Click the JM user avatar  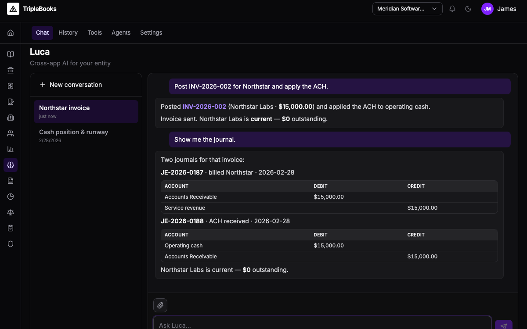pos(487,9)
